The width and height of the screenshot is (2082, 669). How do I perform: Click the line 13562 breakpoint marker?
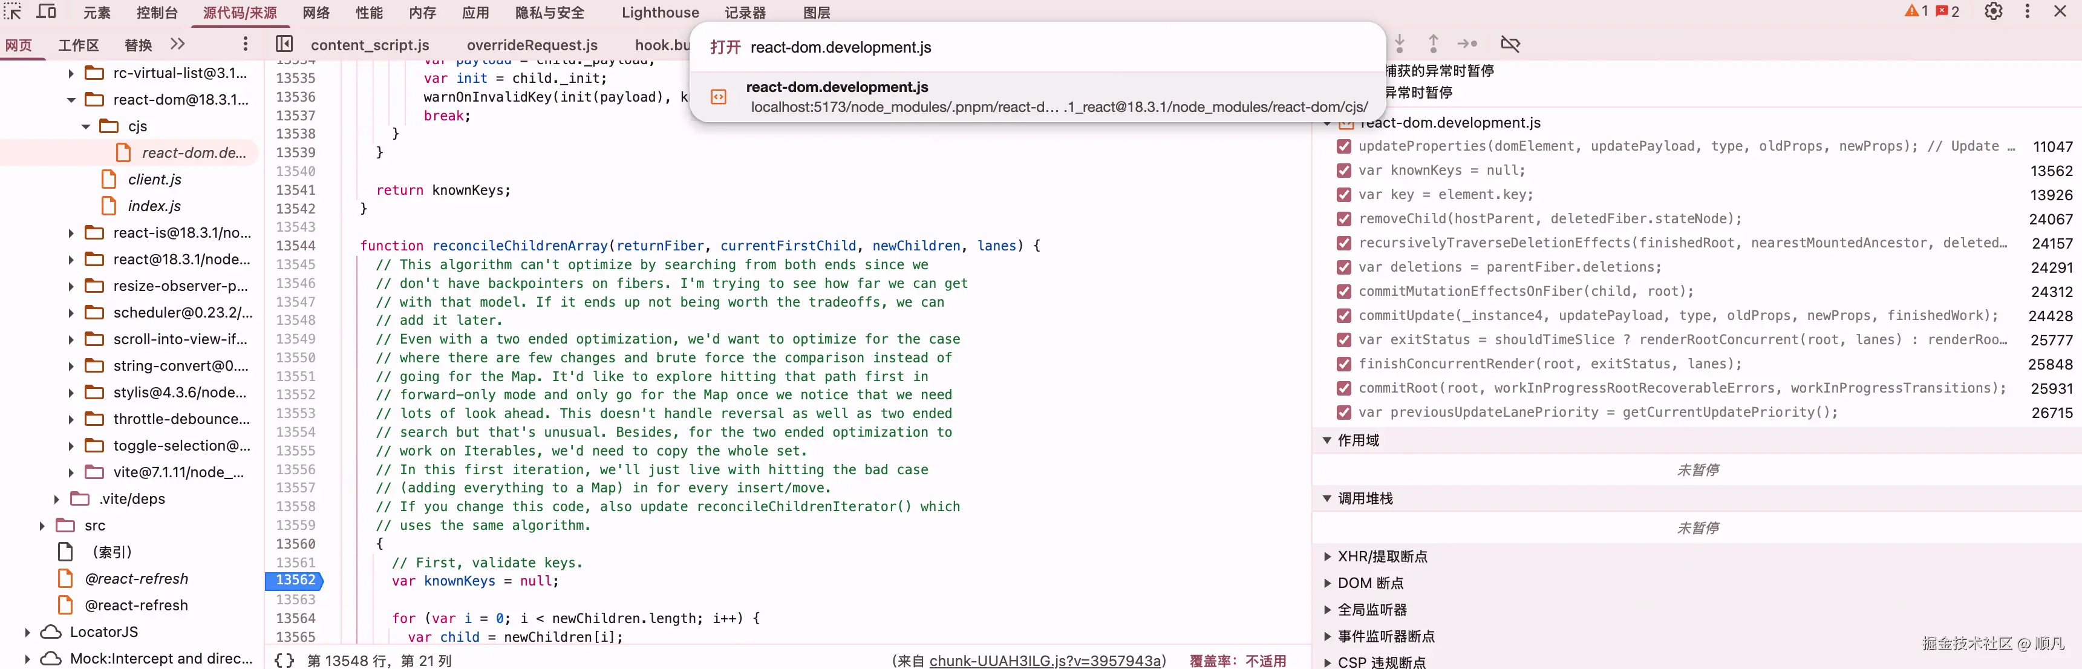pos(295,580)
